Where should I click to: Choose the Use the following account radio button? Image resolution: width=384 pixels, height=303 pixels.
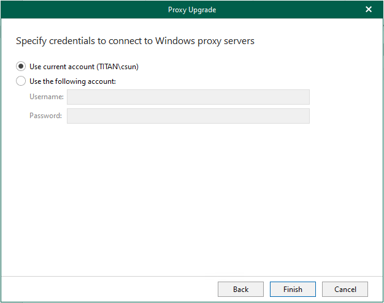[21, 81]
